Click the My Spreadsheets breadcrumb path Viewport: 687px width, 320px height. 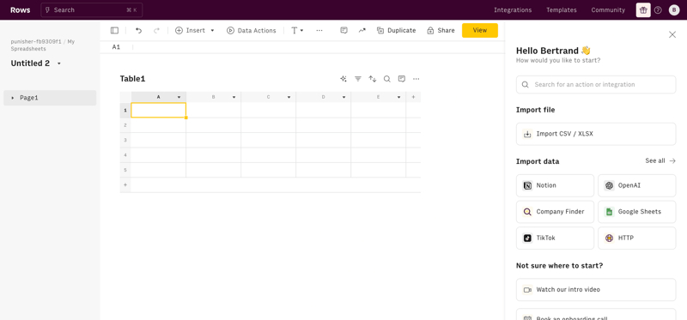click(x=42, y=45)
